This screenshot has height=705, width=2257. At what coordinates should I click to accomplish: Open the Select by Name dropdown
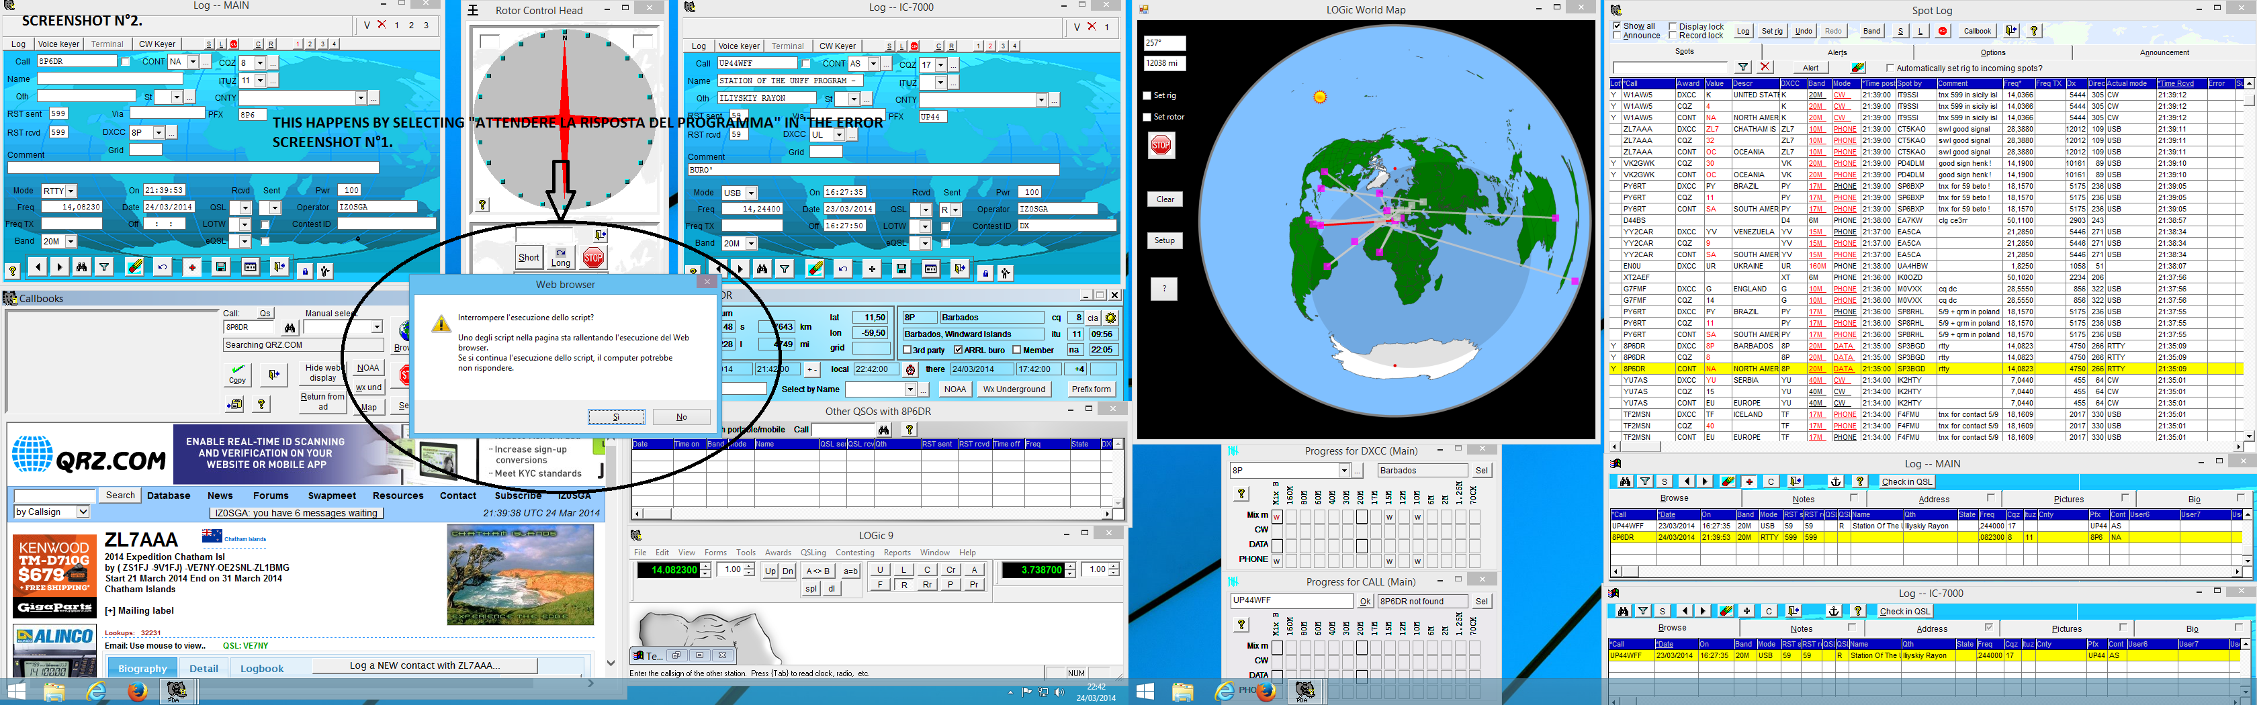[910, 389]
